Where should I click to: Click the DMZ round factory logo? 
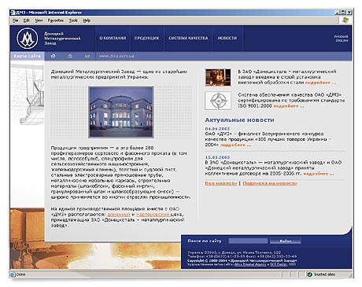(28, 39)
